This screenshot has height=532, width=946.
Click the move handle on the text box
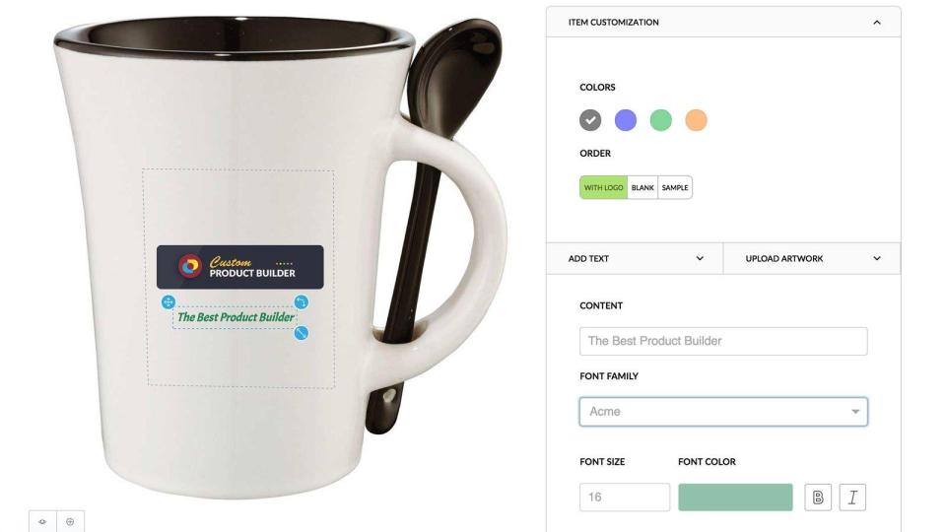pyautogui.click(x=169, y=301)
